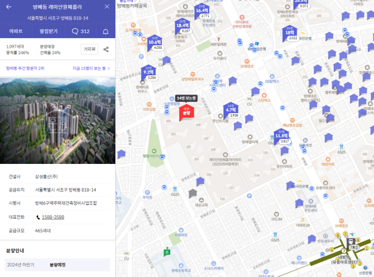Click the 스타벅스 cafe icon on map
Viewport: 374px width, 277px height.
(264, 96)
